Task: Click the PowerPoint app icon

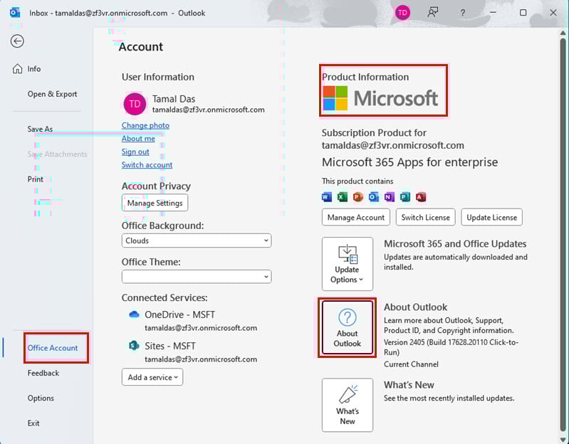Action: pyautogui.click(x=357, y=197)
